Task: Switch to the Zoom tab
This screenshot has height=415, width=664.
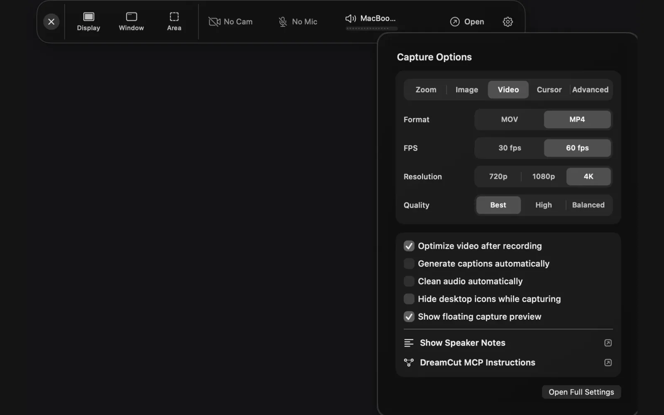Action: pyautogui.click(x=426, y=90)
